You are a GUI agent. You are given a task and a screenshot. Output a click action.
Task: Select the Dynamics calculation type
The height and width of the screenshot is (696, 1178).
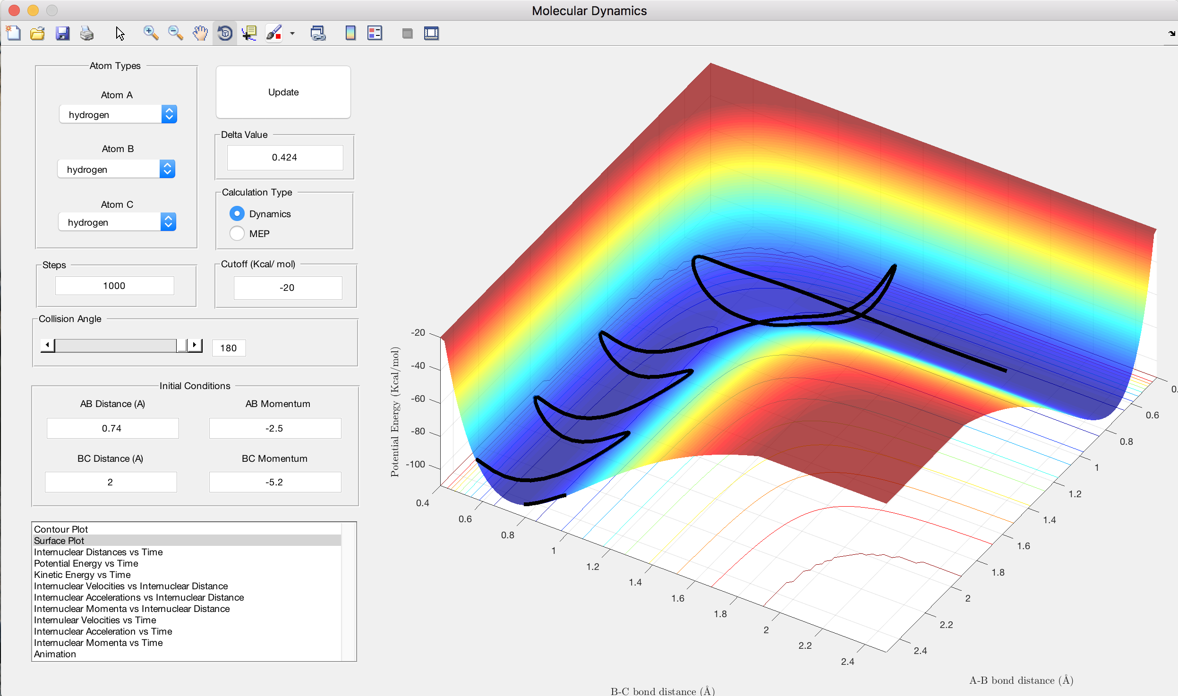tap(237, 214)
